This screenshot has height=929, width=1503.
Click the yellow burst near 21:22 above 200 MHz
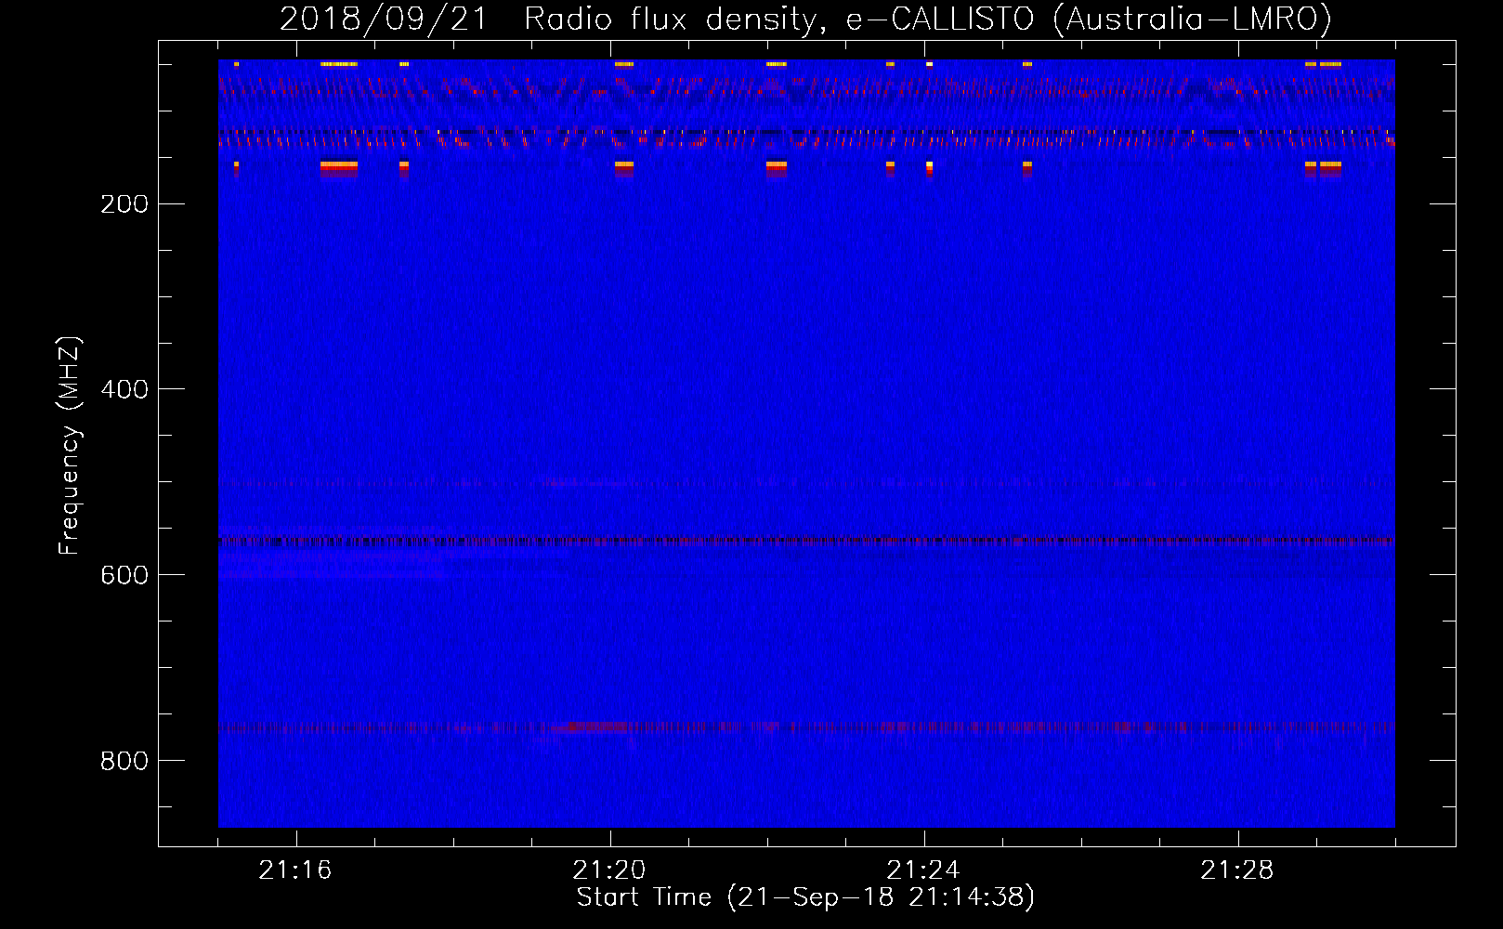click(776, 165)
